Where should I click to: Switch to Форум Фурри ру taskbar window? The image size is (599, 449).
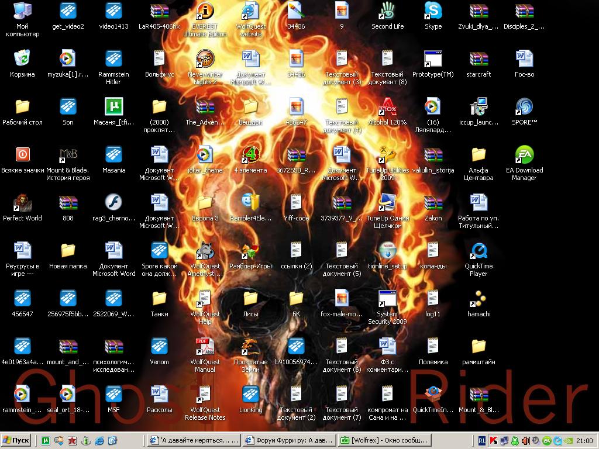click(289, 440)
